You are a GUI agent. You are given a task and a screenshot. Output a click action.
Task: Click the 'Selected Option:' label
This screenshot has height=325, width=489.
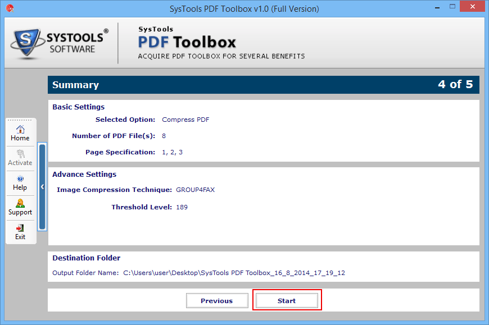pyautogui.click(x=125, y=120)
